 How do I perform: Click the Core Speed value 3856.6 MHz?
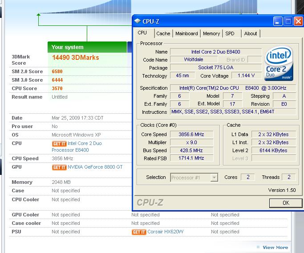[191, 134]
